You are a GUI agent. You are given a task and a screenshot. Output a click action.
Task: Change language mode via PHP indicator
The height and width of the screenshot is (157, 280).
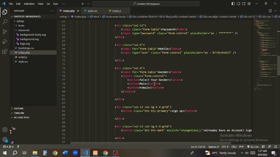coord(241,147)
